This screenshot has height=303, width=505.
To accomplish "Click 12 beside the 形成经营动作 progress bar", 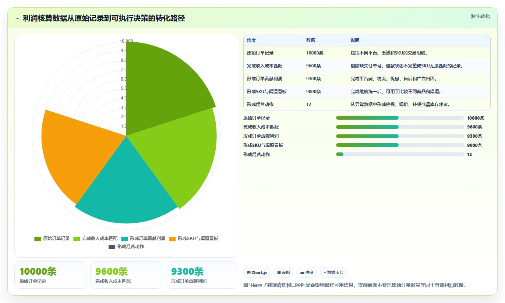I will [x=469, y=155].
